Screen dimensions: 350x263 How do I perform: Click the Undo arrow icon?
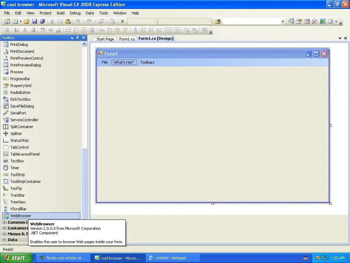(78, 21)
